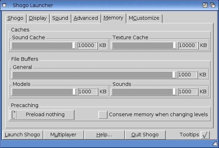The height and width of the screenshot is (148, 219).
Task: Enable Conserve memory when changing levels
Action: [x=103, y=115]
